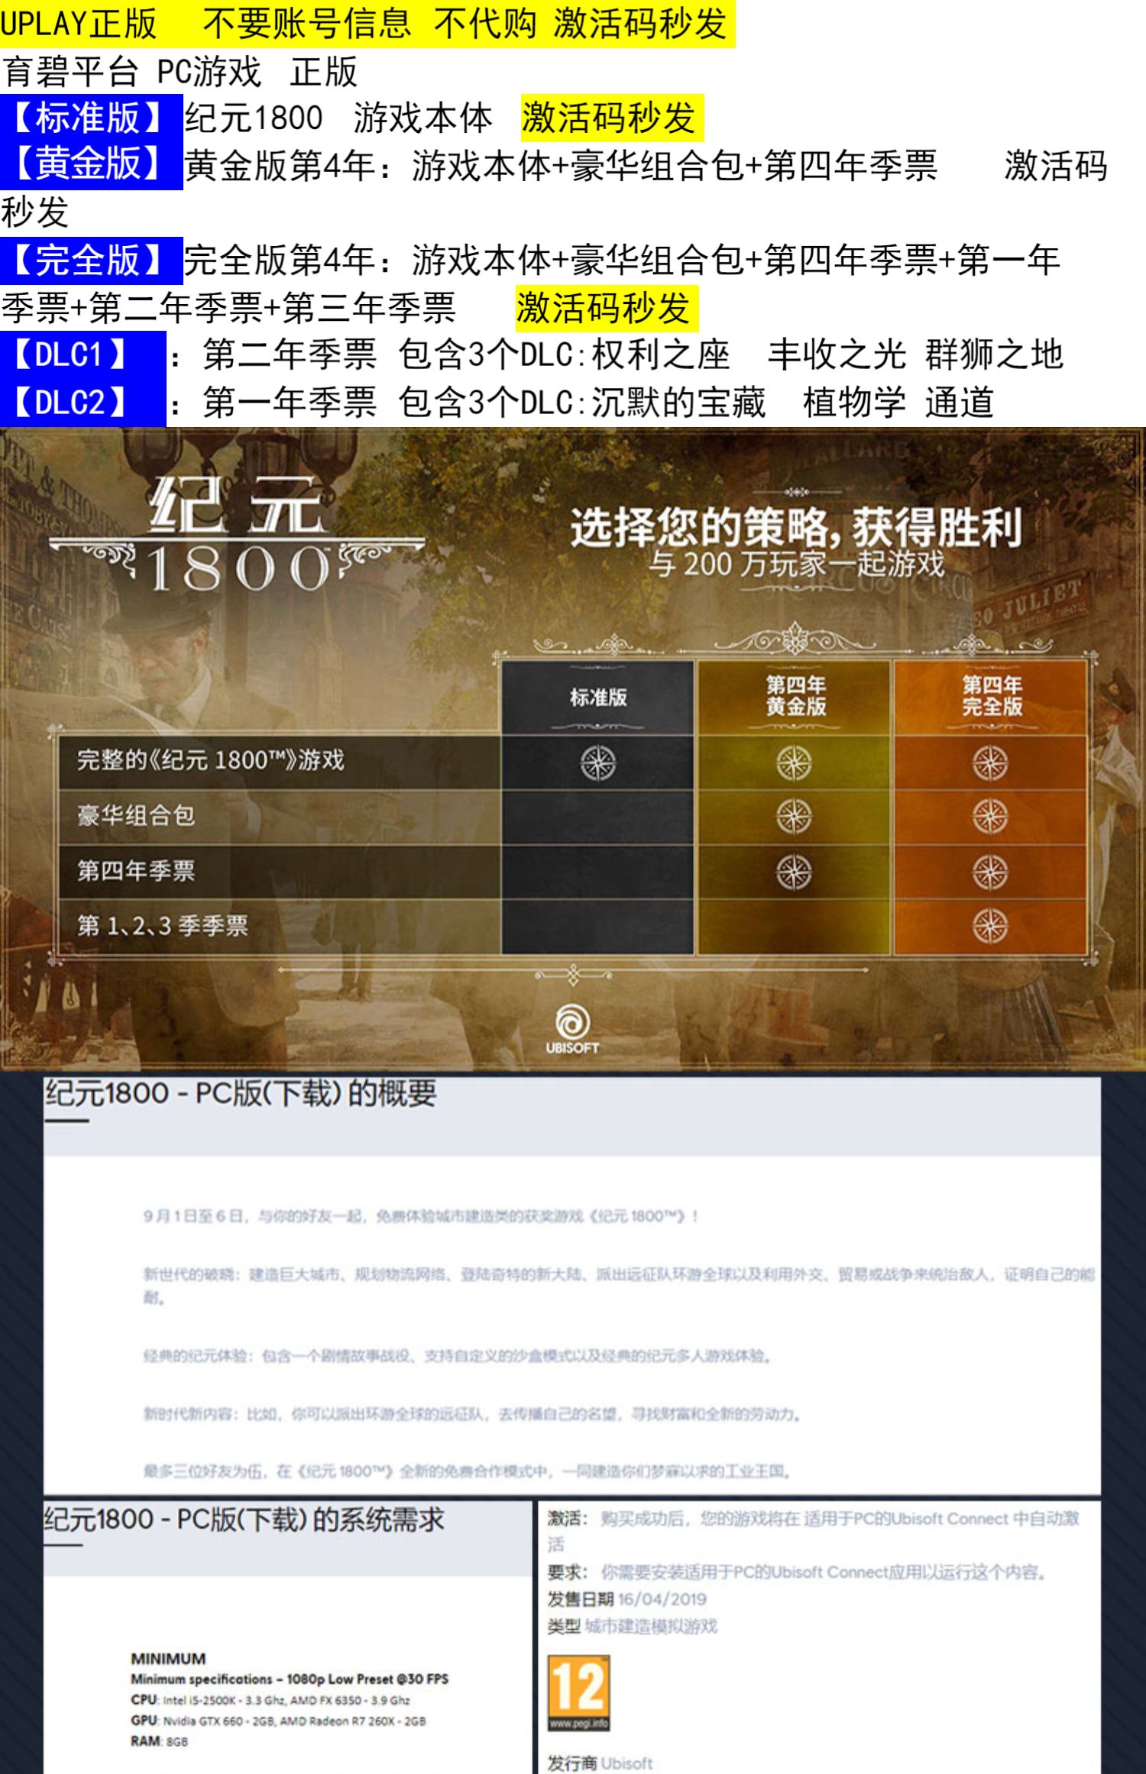Viewport: 1146px width, 1774px height.
Task: Click 第四年完全版 compass icon in 豪华组合包 row
Action: pos(990,817)
